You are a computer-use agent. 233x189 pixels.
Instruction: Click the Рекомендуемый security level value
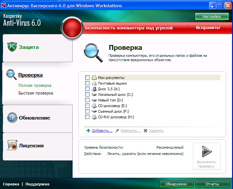[170, 147]
